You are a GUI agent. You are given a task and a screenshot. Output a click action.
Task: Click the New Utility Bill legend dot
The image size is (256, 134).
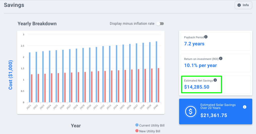[137, 131]
